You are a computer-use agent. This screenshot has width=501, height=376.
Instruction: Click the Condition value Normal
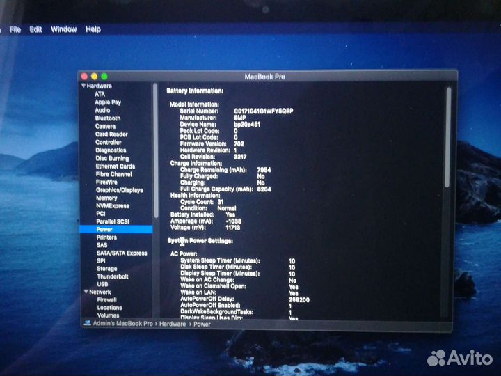[x=227, y=208]
